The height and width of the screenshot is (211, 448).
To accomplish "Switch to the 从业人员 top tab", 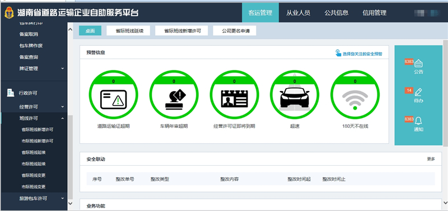I will point(298,12).
